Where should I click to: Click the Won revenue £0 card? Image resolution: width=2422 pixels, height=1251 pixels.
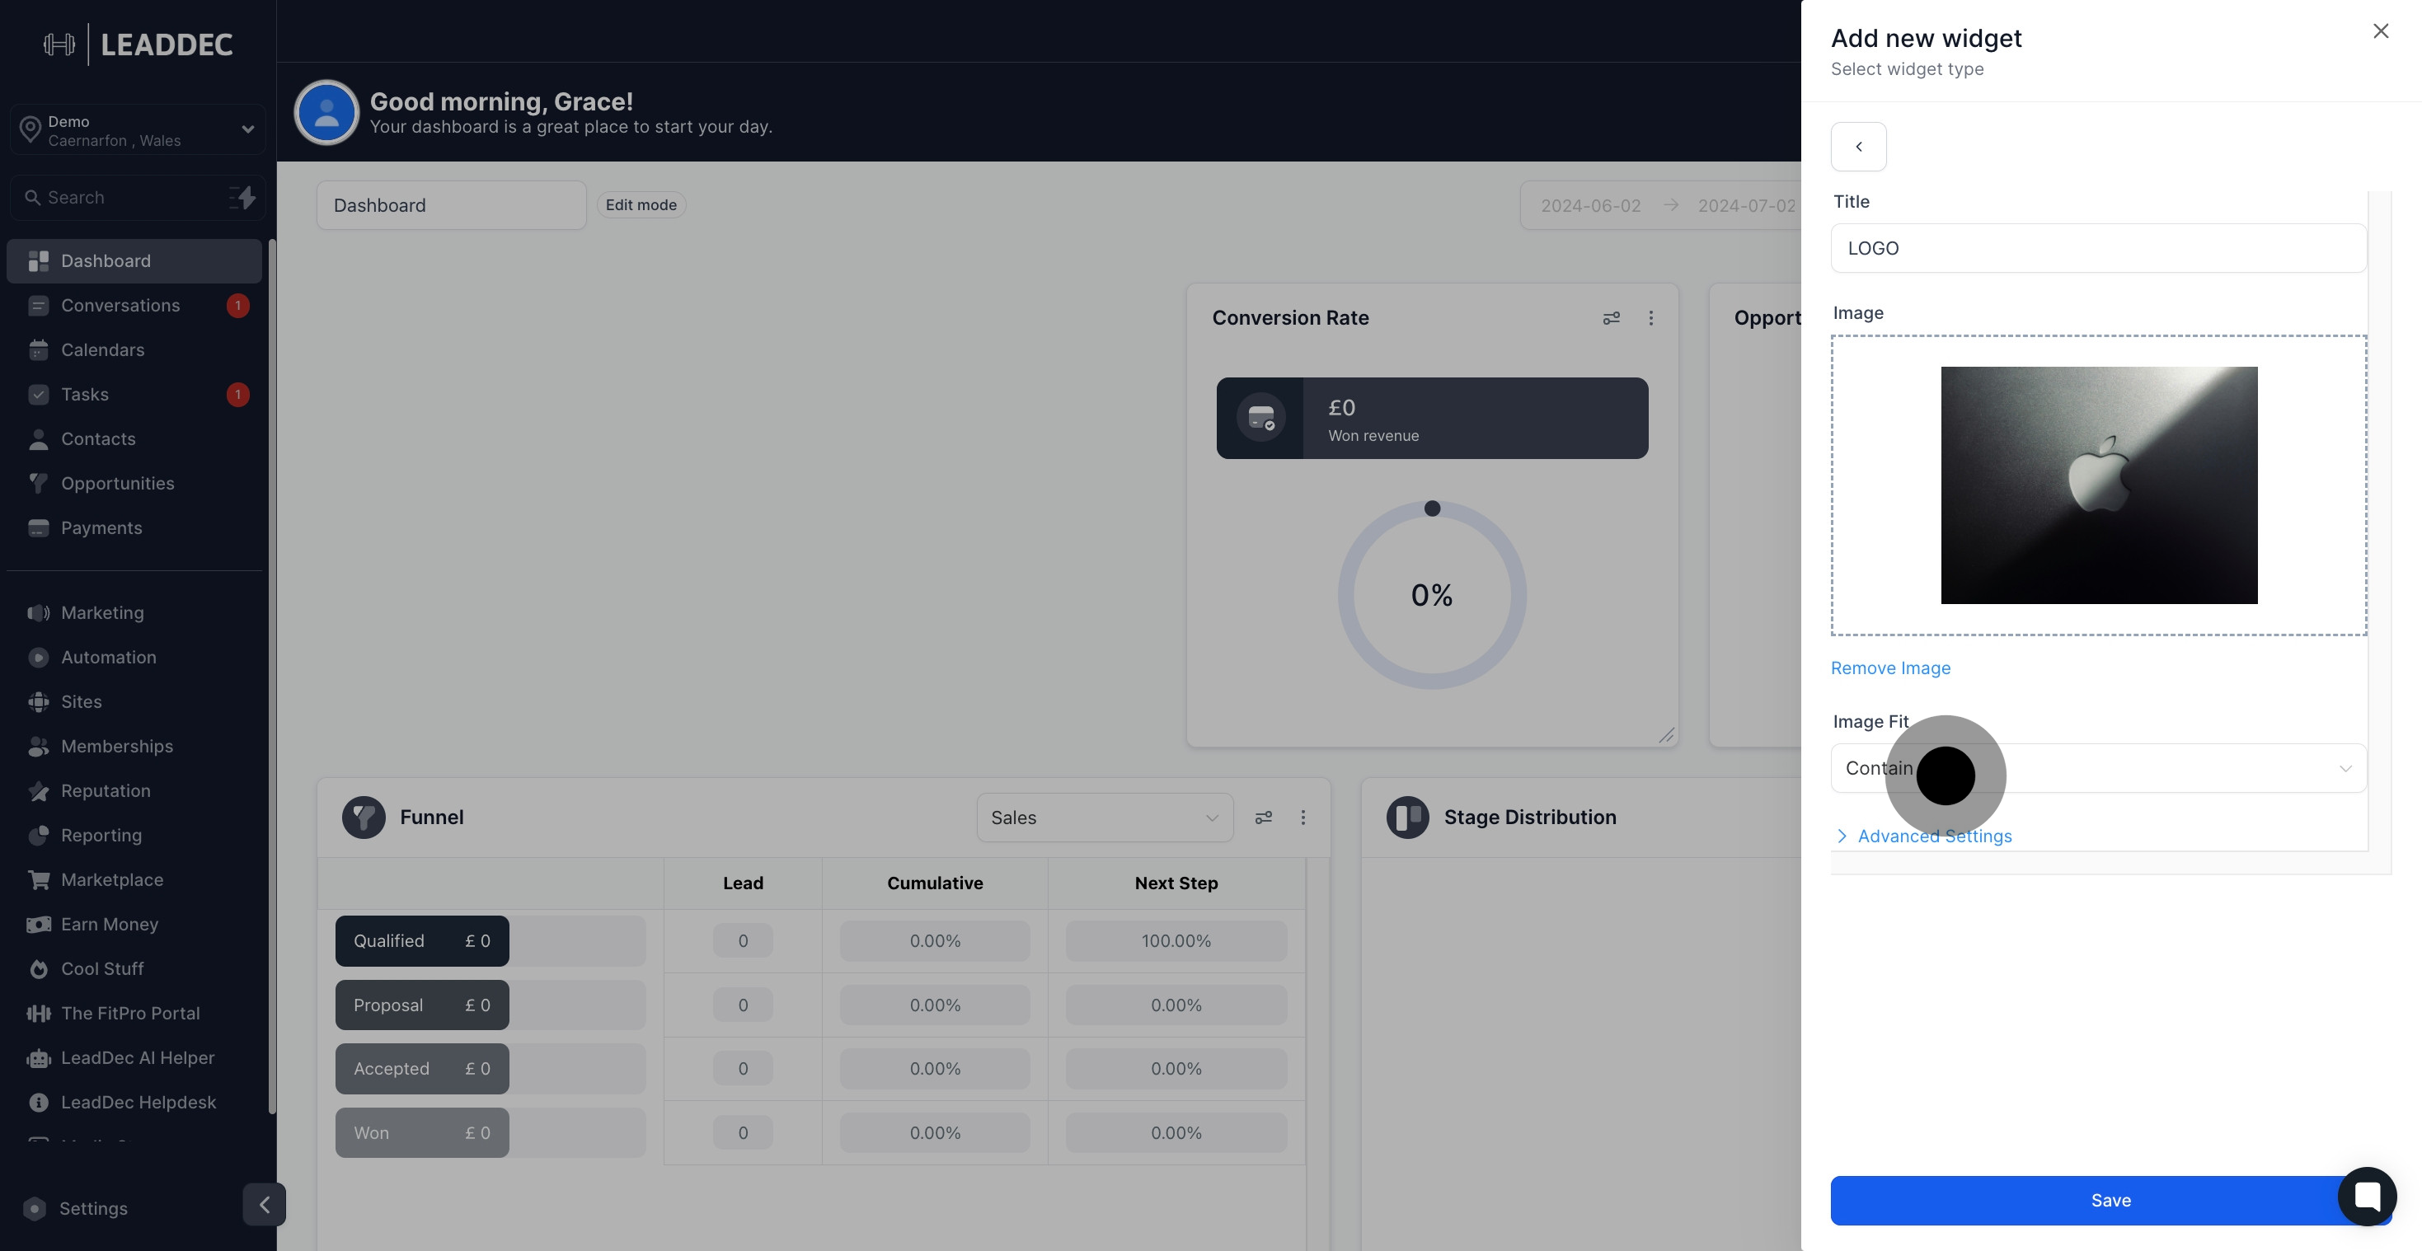click(1432, 419)
